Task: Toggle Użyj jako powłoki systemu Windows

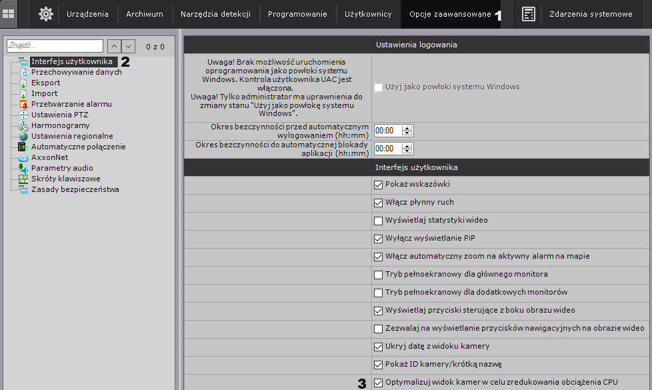Action: (x=378, y=87)
